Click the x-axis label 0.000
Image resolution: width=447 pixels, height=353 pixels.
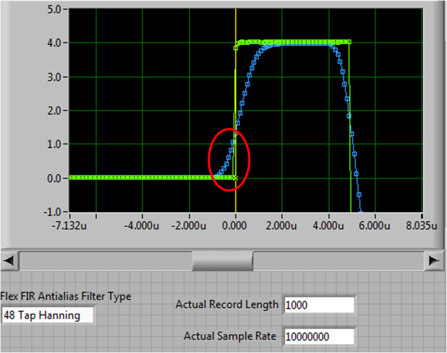coord(235,226)
